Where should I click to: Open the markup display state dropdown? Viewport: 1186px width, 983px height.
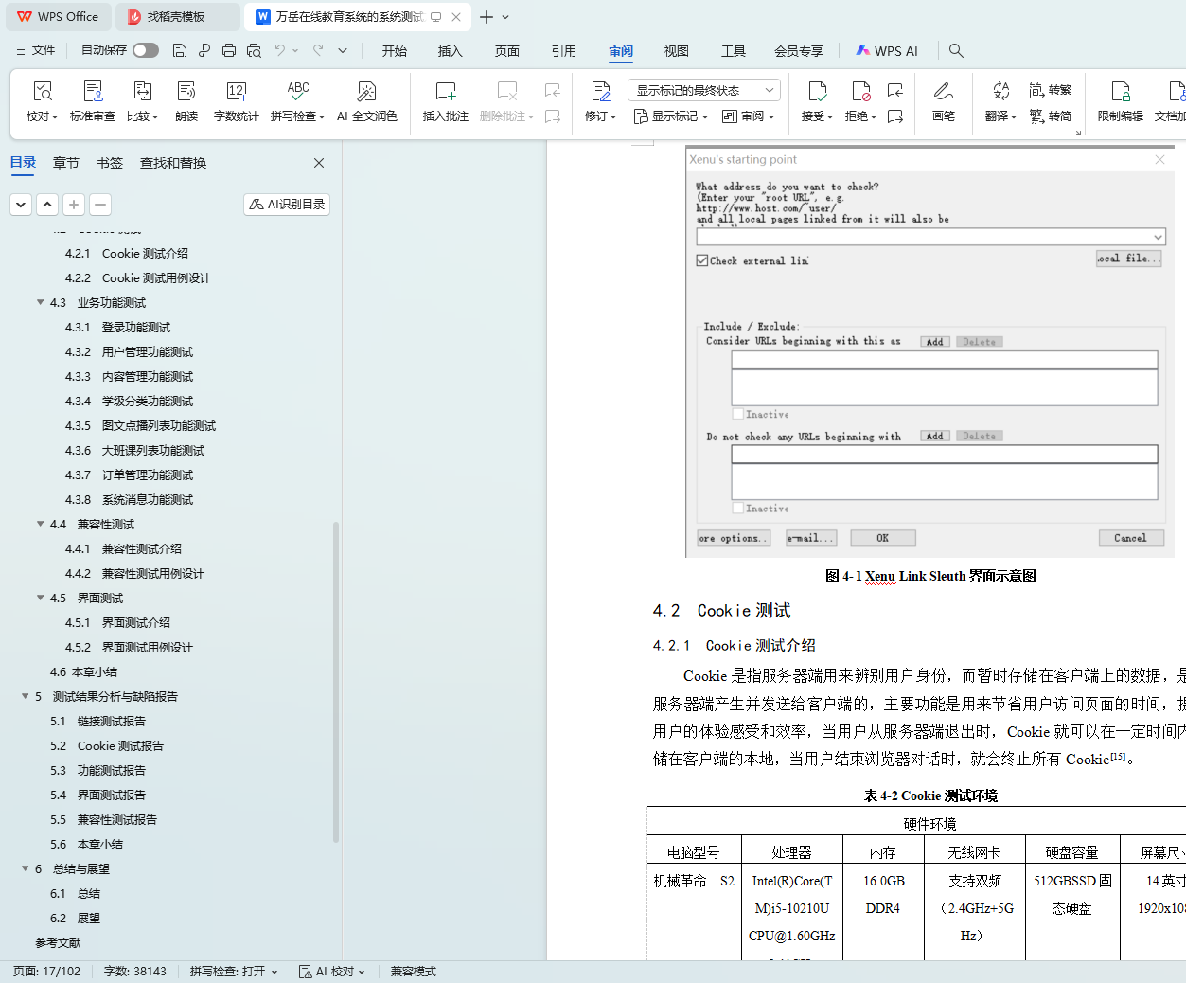pyautogui.click(x=703, y=90)
